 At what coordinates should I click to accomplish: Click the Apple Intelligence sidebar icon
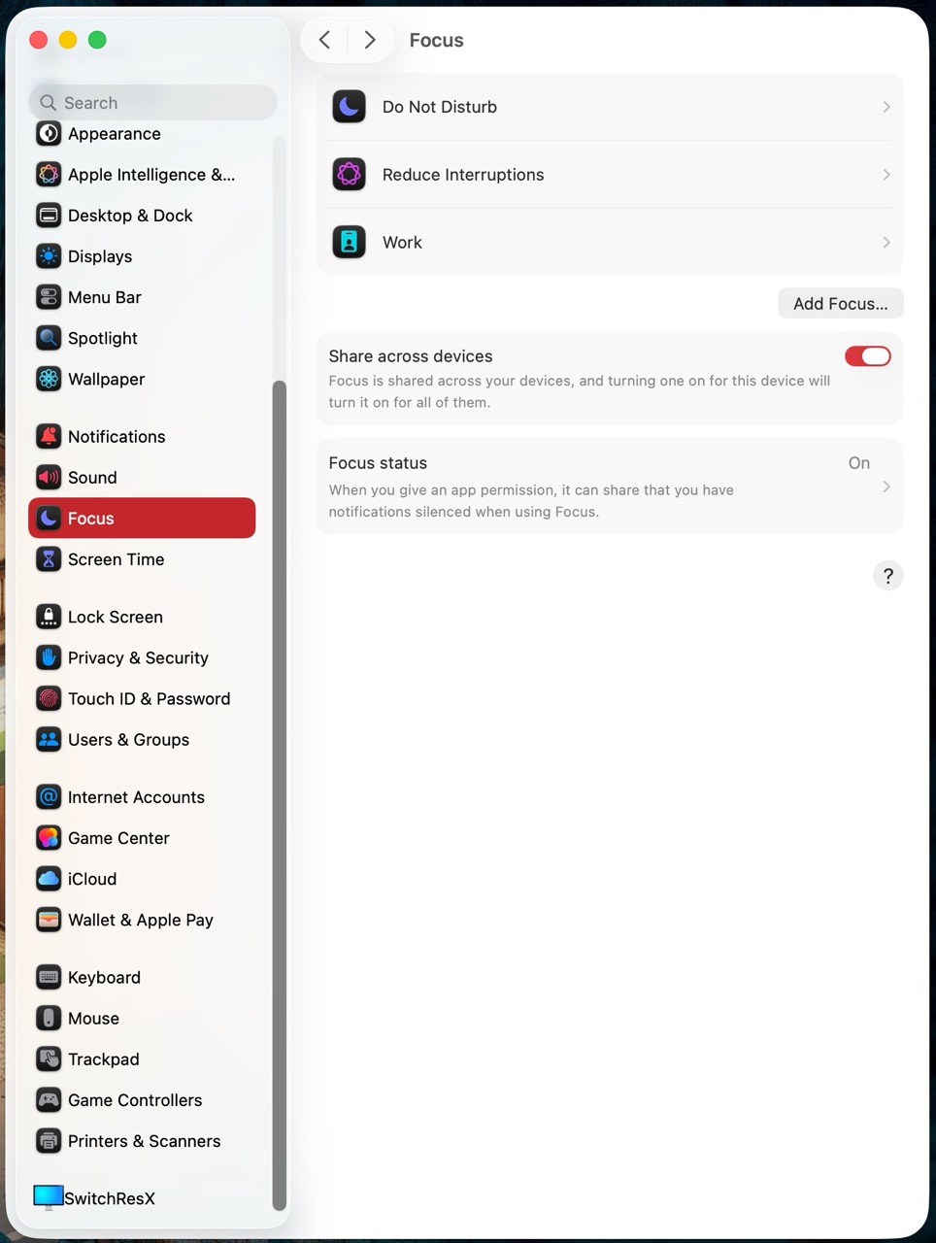click(x=49, y=175)
